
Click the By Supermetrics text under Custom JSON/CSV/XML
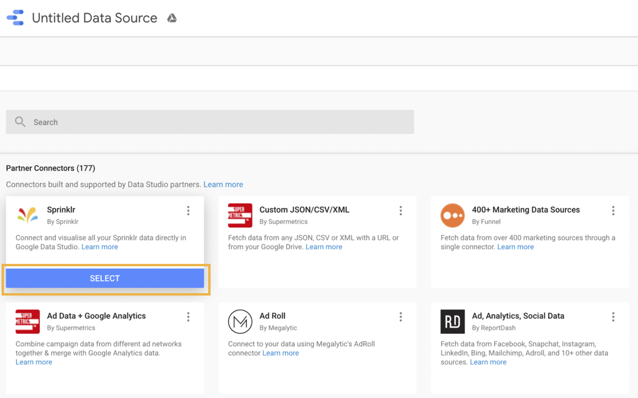283,222
